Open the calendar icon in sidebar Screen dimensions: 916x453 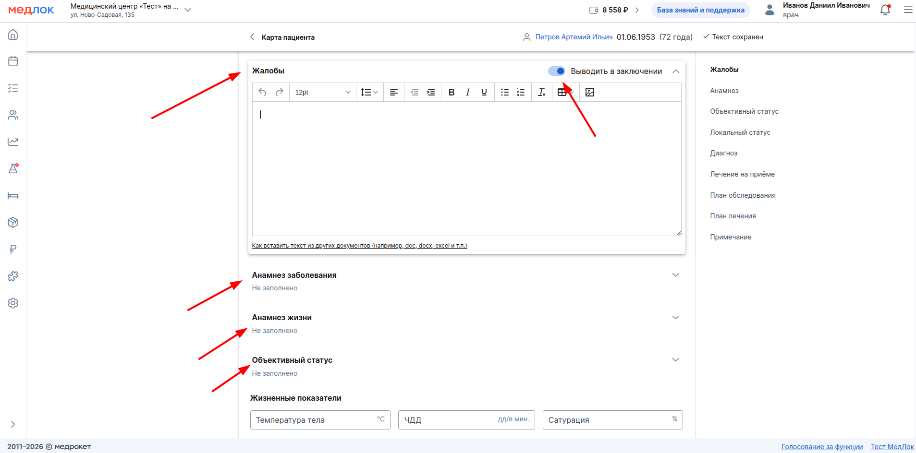tap(13, 61)
